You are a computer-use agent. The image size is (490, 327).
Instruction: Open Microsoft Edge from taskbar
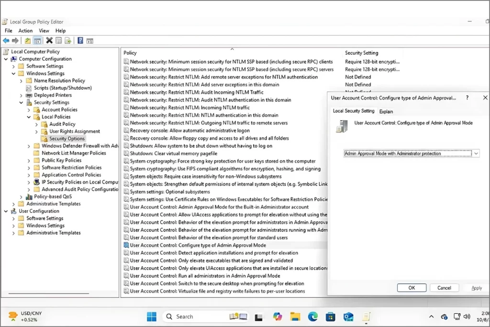click(313, 316)
